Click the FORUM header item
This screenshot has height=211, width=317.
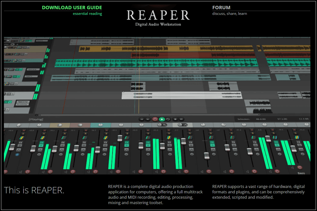pos(221,7)
